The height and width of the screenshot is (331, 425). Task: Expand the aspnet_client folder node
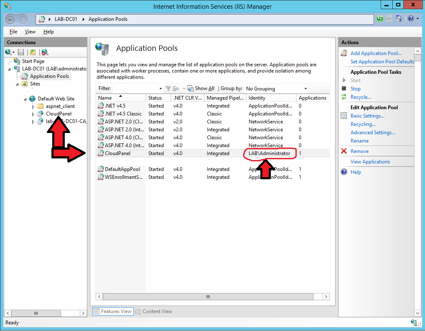[33, 106]
